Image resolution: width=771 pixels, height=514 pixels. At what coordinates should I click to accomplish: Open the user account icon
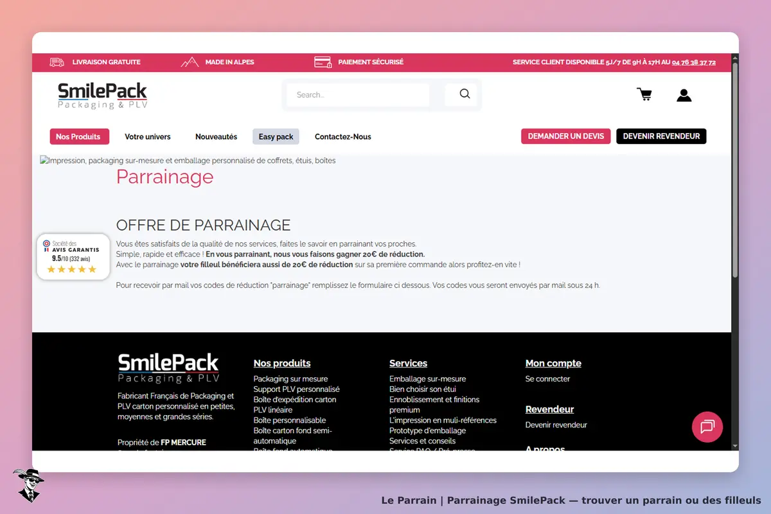684,95
